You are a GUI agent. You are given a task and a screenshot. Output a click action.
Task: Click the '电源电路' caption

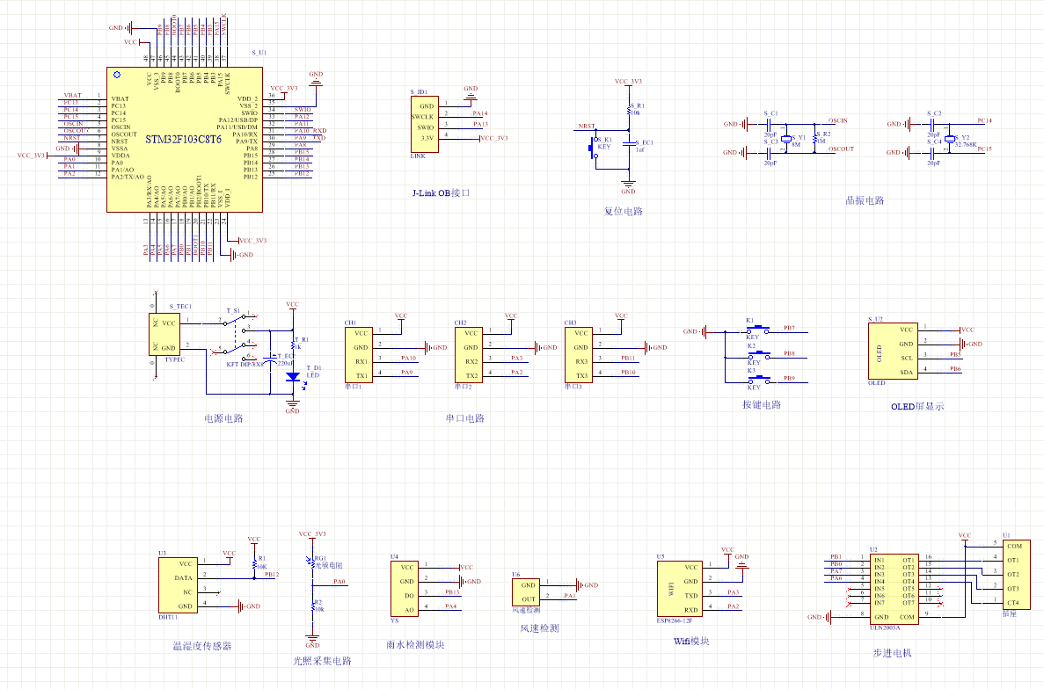pos(223,419)
